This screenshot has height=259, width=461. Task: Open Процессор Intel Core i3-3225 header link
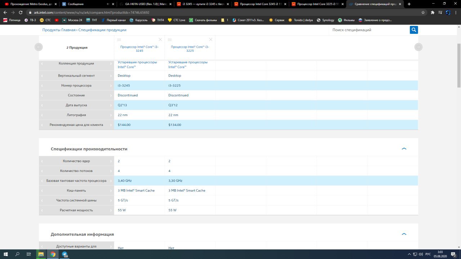tap(190, 49)
